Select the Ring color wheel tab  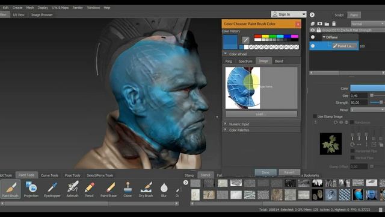(x=229, y=61)
